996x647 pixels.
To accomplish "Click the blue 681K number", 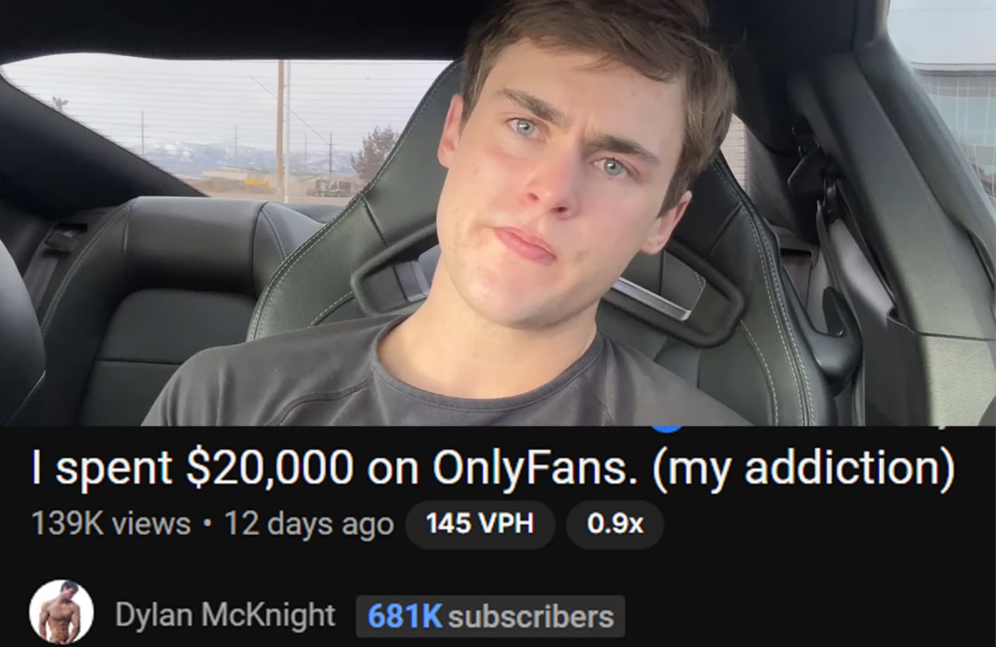I will (405, 617).
